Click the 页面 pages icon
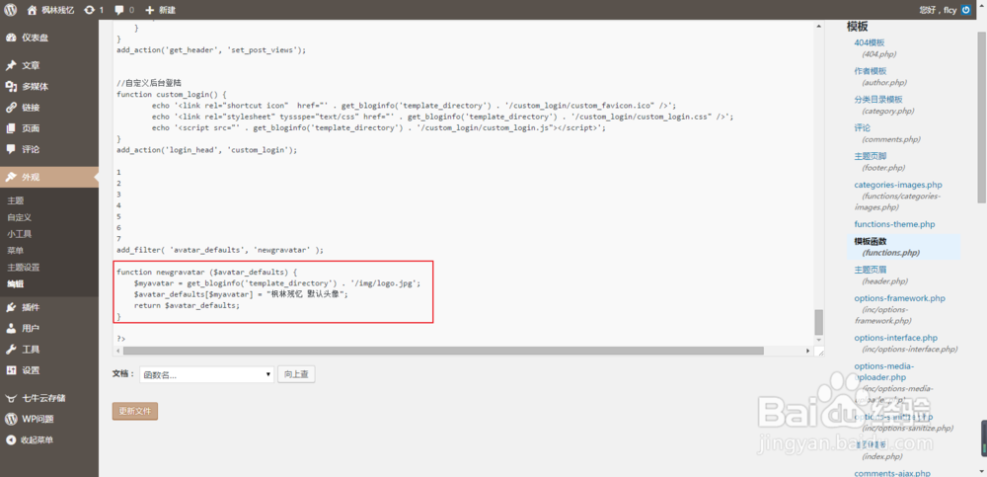Screen dimensions: 987x477 click(x=11, y=128)
